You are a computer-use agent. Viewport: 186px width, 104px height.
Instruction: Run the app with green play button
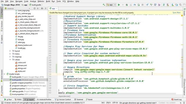pyautogui.click(x=119, y=5)
